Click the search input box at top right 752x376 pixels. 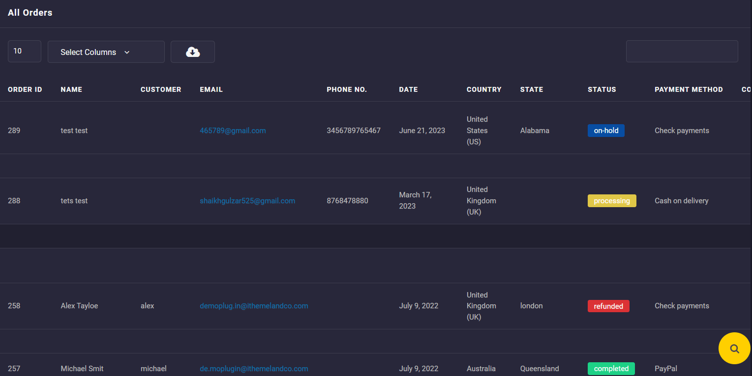[x=682, y=52]
